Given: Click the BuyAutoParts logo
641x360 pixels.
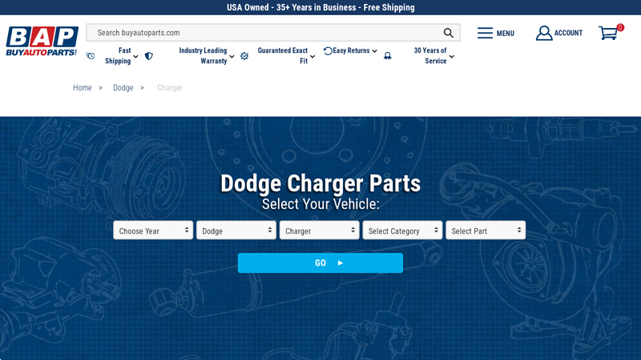Looking at the screenshot, I should pos(42,41).
